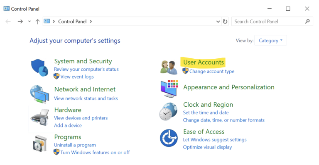Click Change account type link
The width and height of the screenshot is (319, 165).
[x=212, y=72]
